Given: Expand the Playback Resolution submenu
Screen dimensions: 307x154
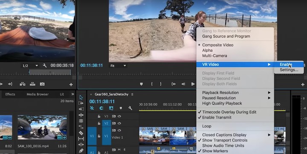Looking at the screenshot, I should 235,93.
